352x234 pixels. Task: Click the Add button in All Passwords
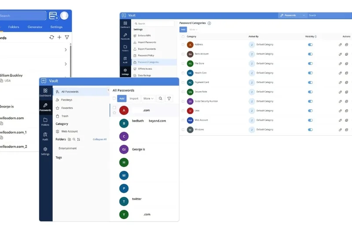click(122, 98)
